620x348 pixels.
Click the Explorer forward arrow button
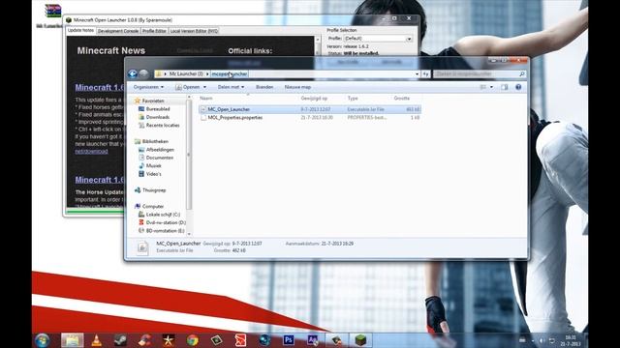pyautogui.click(x=144, y=73)
